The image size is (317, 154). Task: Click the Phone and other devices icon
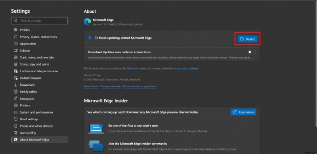[x=16, y=126]
